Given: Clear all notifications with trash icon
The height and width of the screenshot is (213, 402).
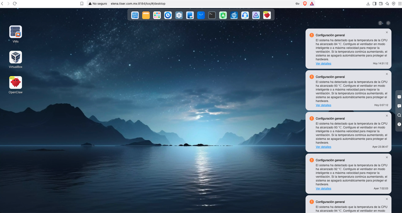Looking at the screenshot, I should [380, 23].
